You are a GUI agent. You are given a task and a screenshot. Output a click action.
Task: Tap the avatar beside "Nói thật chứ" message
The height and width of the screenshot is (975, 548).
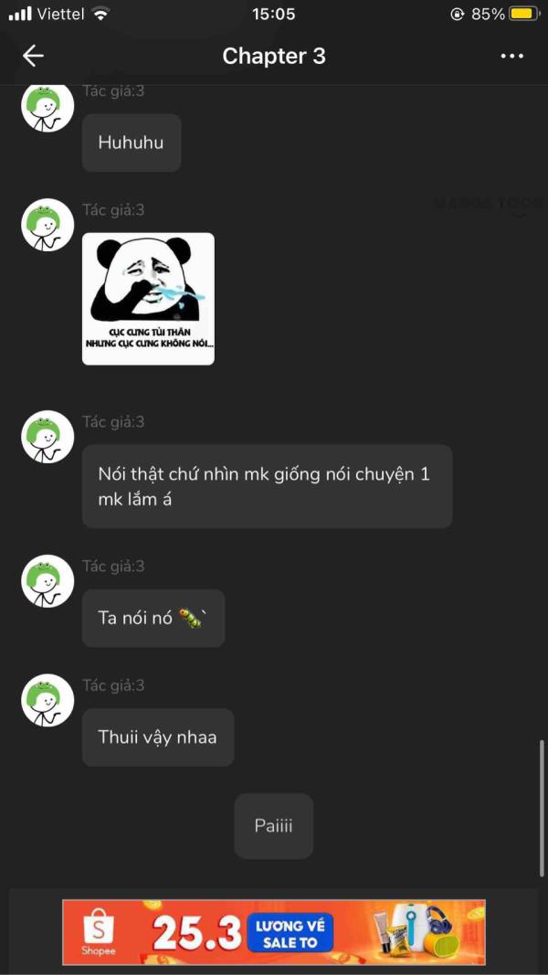(x=47, y=437)
